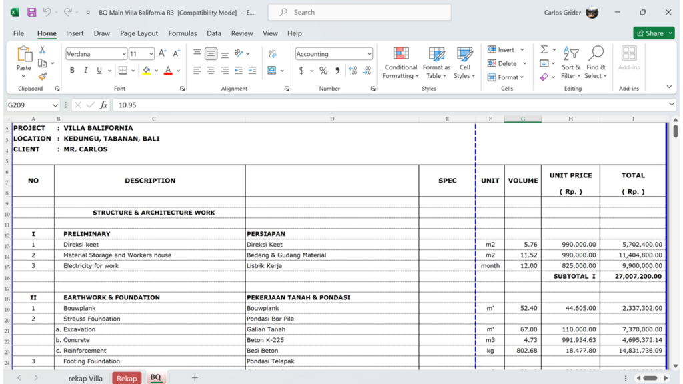683x384 pixels.
Task: Click the Search box in title bar
Action: pos(360,12)
